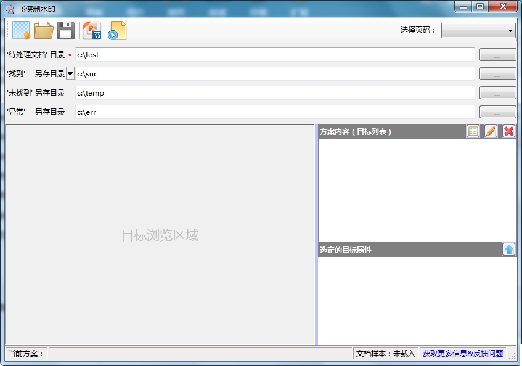Click the pencil edit icon in 方案内容 header
The height and width of the screenshot is (366, 522).
pos(491,131)
